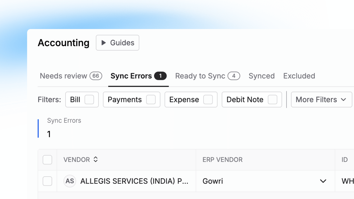Switch to the Excluded tab
This screenshot has width=354, height=199.
point(299,76)
